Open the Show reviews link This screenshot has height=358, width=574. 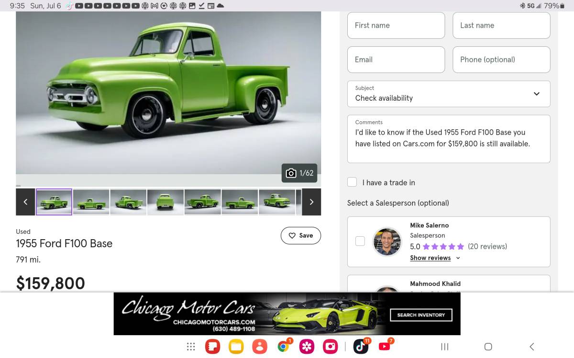tap(430, 258)
